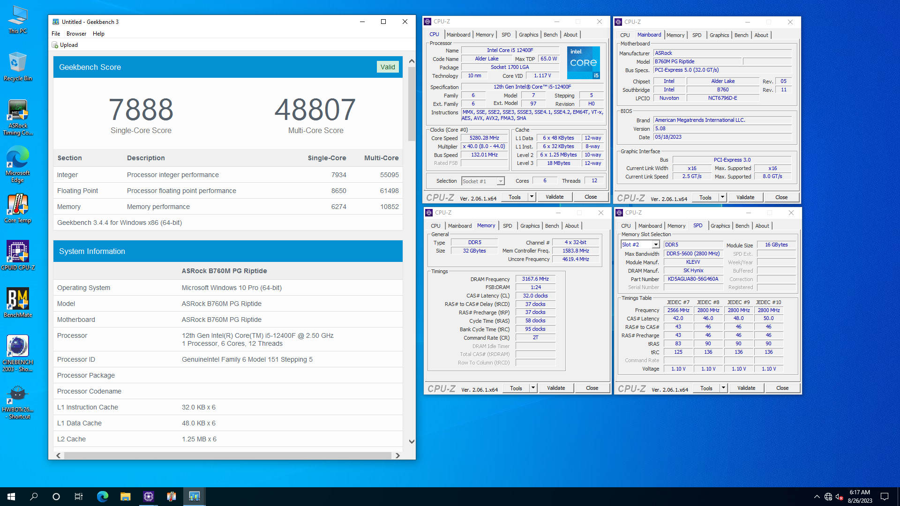Click DRAM Frequency value 3167.6 MHz
Screen dimensions: 900x506
pos(535,279)
